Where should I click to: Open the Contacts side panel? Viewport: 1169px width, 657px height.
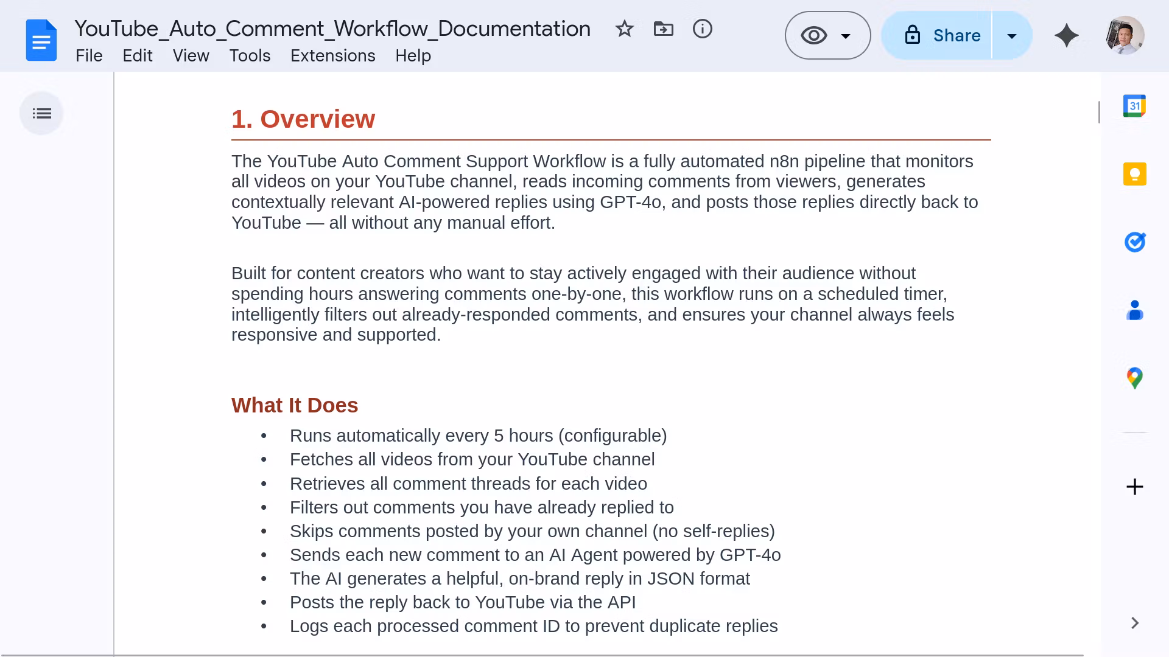point(1134,310)
